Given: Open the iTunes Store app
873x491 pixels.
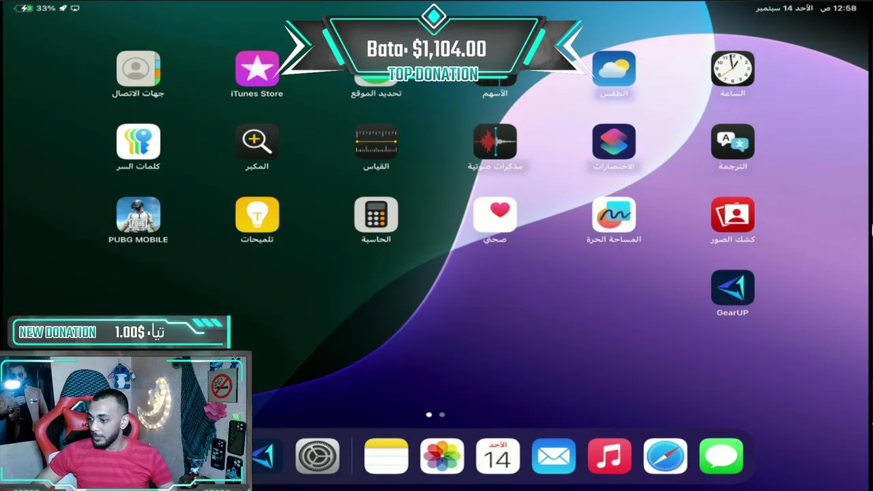Looking at the screenshot, I should tap(257, 68).
